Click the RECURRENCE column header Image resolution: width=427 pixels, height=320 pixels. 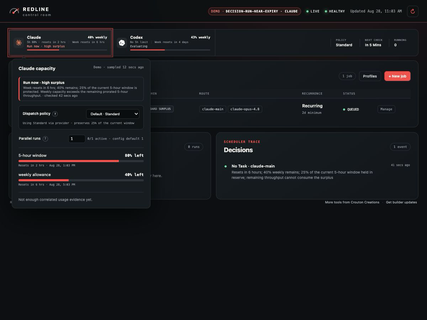(312, 94)
